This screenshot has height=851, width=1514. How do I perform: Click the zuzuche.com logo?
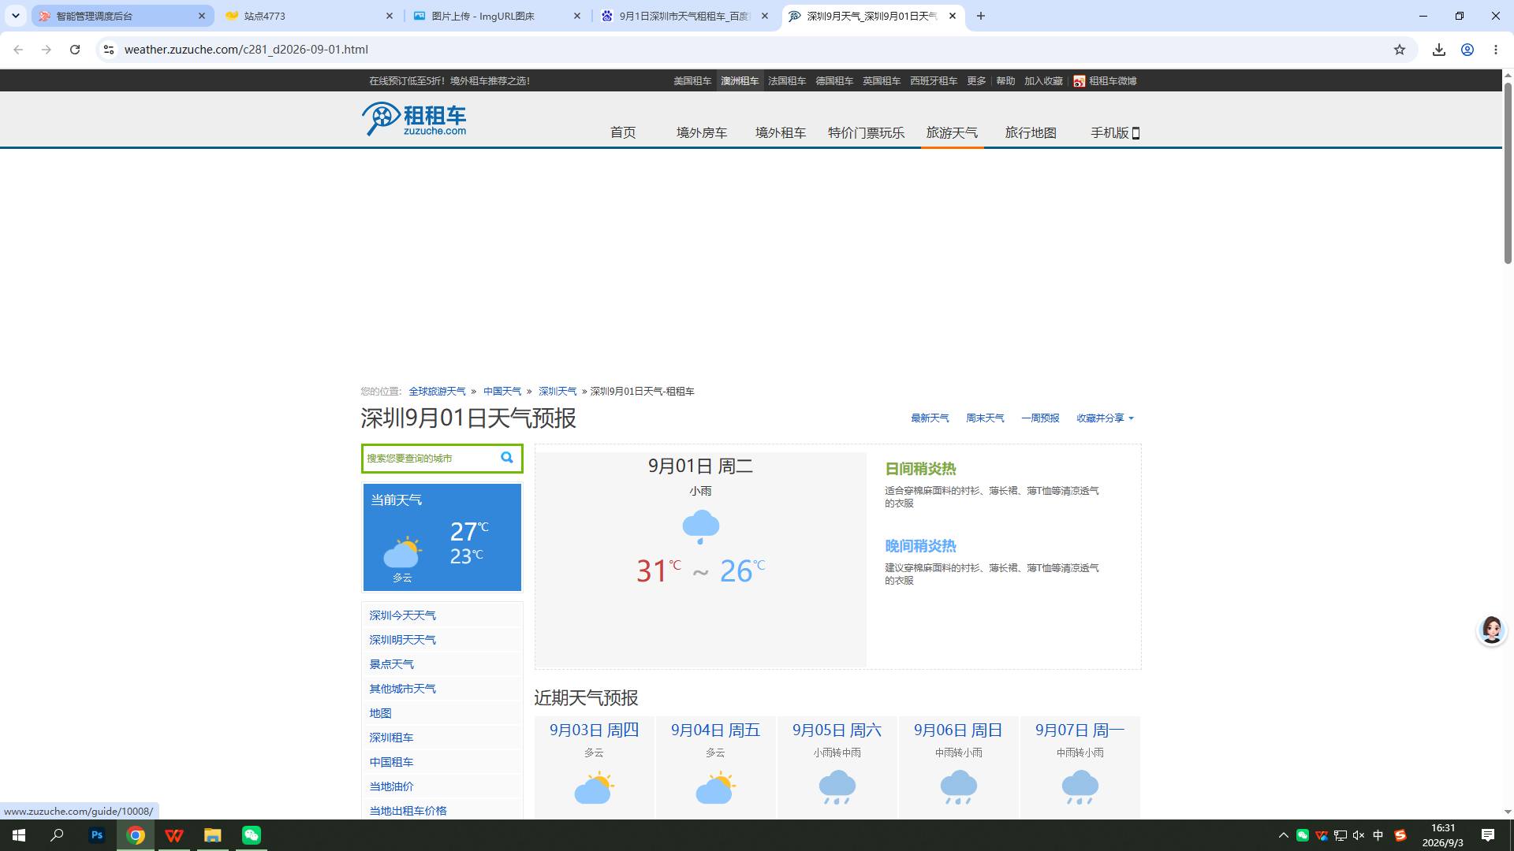(x=415, y=119)
